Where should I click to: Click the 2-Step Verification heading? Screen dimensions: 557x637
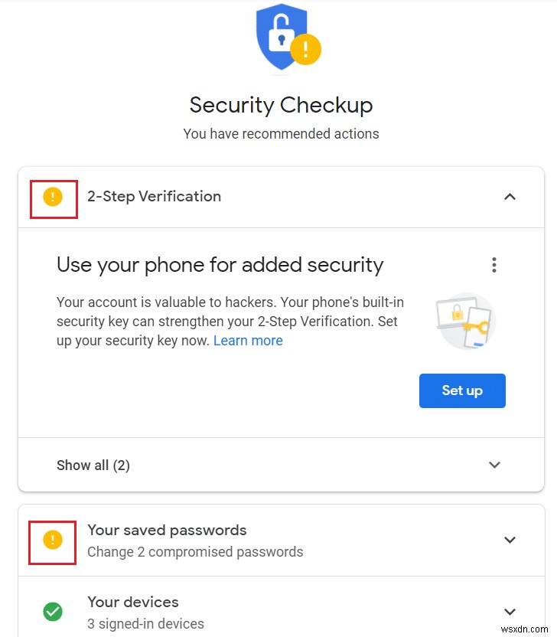[154, 196]
